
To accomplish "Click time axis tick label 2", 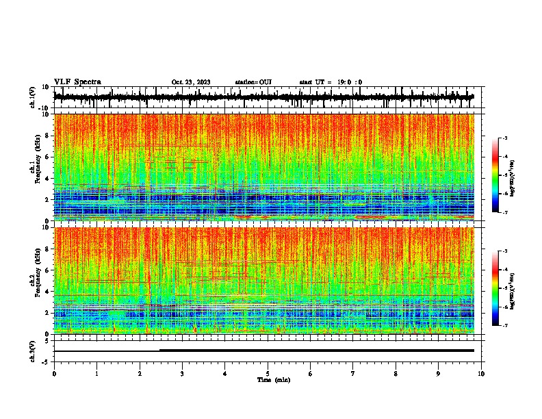I will coord(140,374).
